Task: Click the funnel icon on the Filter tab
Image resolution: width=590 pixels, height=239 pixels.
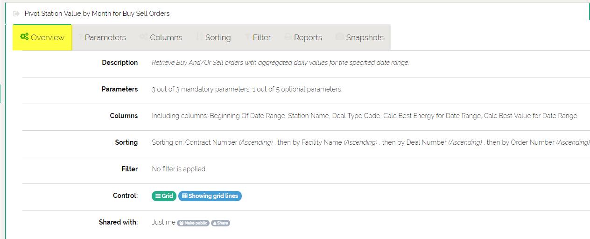Action: 247,37
